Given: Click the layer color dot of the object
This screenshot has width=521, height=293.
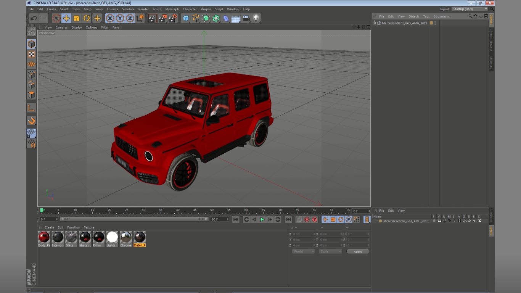Looking at the screenshot, I should pyautogui.click(x=431, y=23).
